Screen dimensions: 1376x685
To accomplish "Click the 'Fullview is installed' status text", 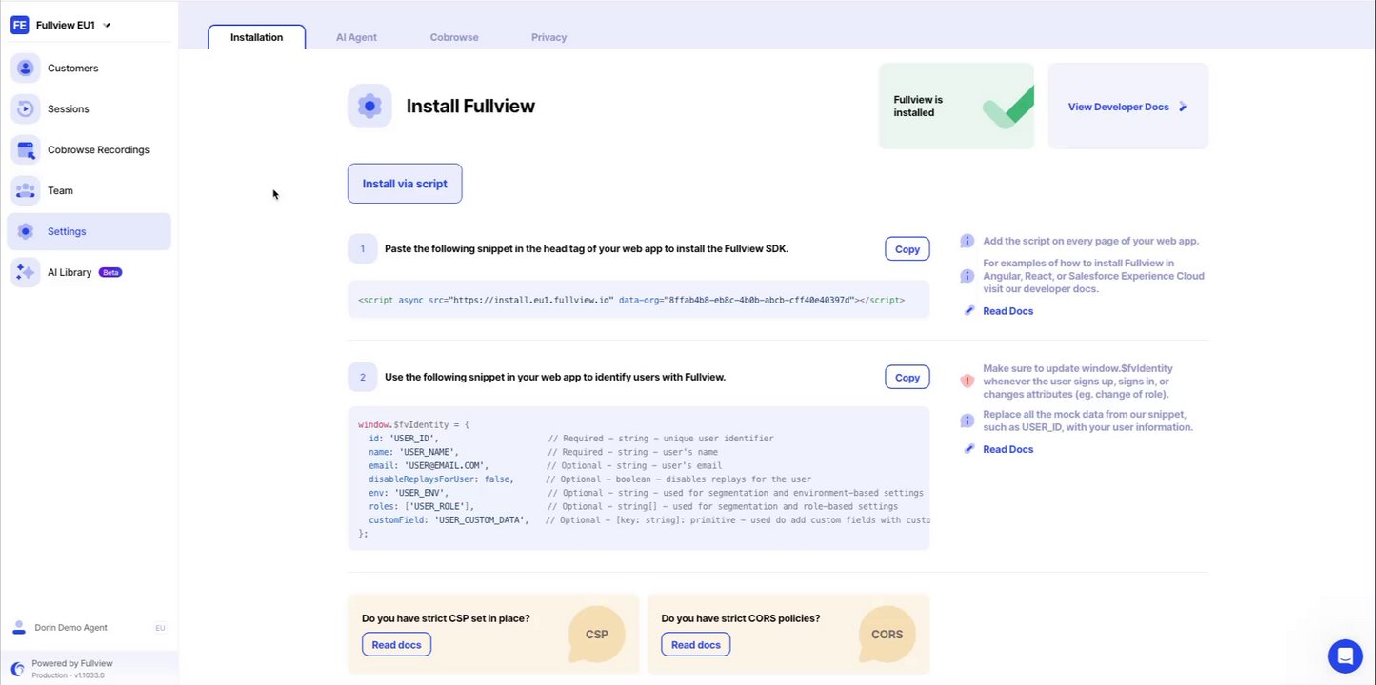I will (918, 106).
